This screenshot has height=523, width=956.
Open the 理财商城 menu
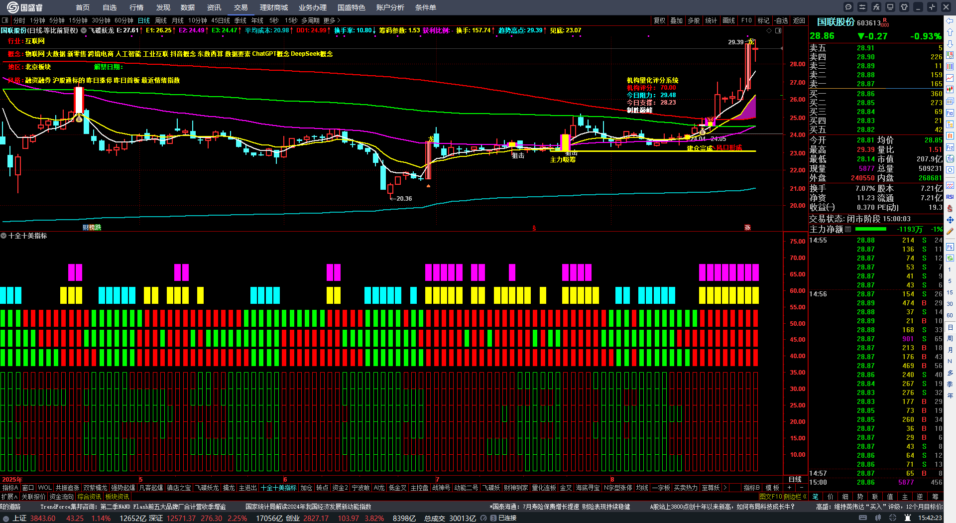coord(274,7)
